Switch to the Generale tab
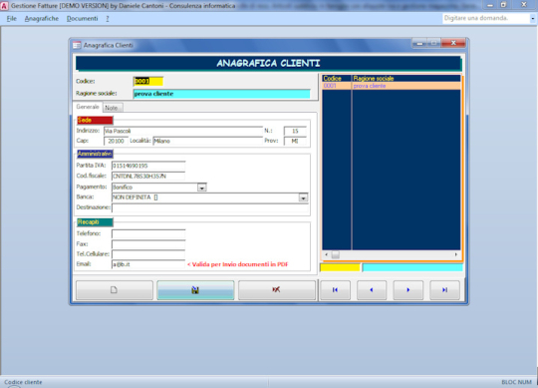The width and height of the screenshot is (538, 388). [88, 107]
